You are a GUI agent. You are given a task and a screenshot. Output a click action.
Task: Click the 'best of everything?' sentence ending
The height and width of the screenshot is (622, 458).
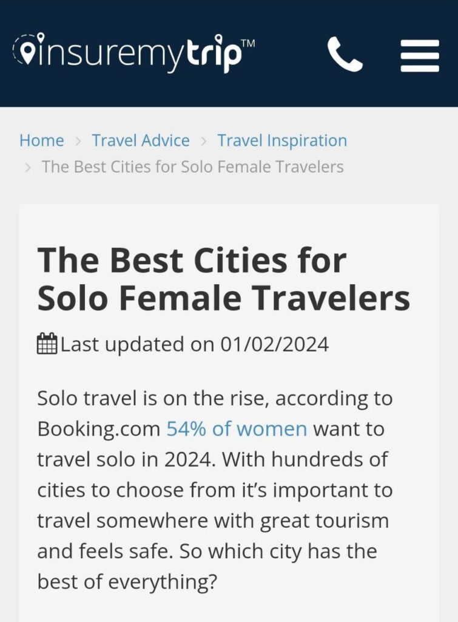pos(127,582)
